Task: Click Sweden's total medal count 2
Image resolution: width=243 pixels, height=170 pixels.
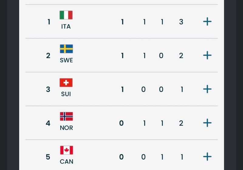Action: [x=181, y=56]
